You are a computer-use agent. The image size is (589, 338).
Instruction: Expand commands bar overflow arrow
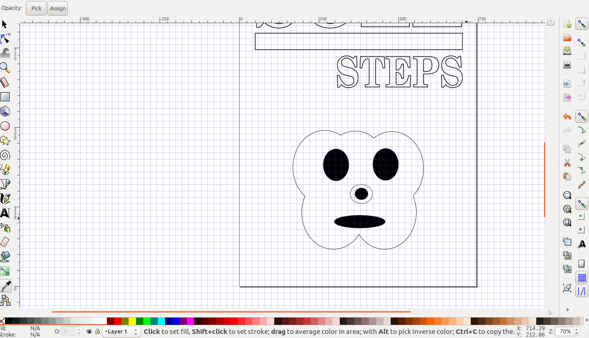pyautogui.click(x=567, y=309)
